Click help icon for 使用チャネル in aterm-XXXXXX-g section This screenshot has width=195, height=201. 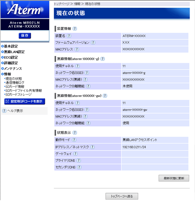[78, 66]
